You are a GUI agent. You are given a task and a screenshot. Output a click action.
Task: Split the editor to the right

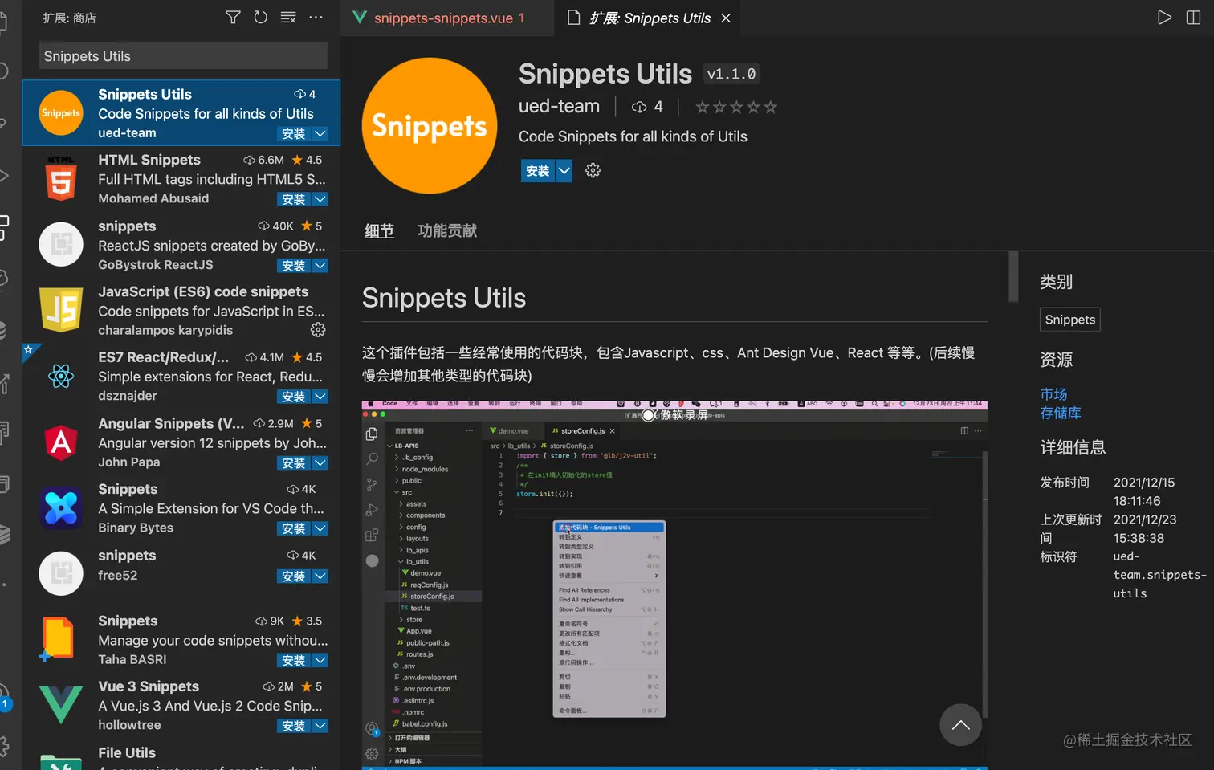(x=1194, y=18)
